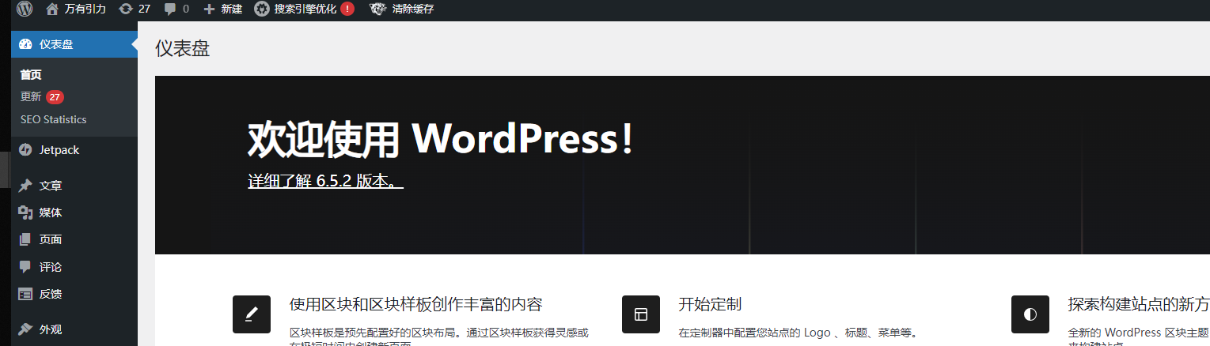Open the WordPress logo menu
This screenshot has height=346, width=1210.
25,9
